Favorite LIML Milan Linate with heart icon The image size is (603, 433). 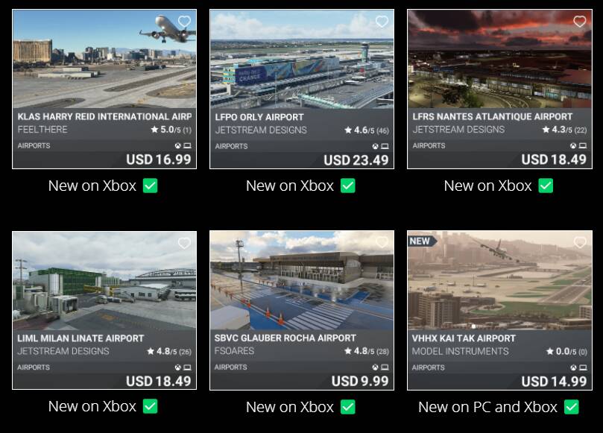[x=184, y=243]
